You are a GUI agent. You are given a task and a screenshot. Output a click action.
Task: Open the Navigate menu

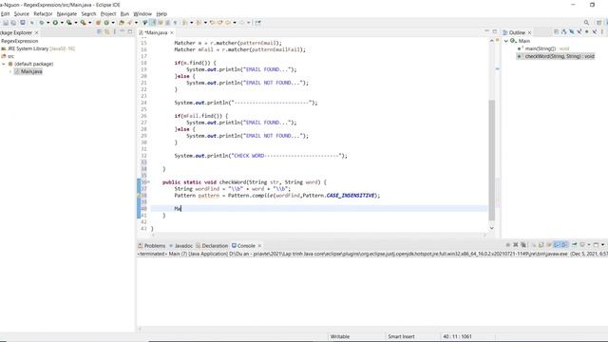[66, 13]
